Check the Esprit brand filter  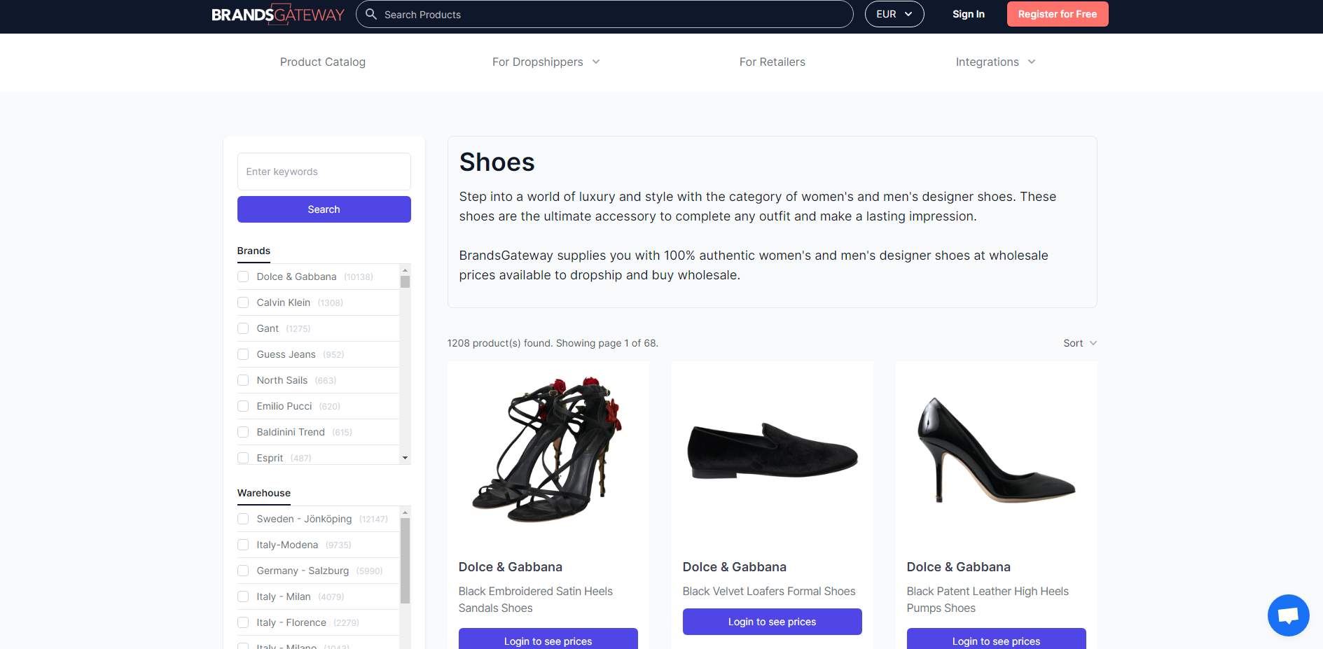[x=243, y=458]
